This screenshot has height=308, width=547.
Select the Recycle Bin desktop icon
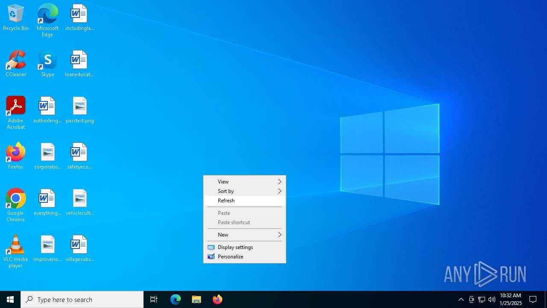coord(16,18)
